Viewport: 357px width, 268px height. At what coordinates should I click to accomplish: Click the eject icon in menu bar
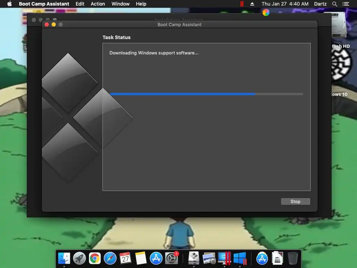pyautogui.click(x=252, y=4)
